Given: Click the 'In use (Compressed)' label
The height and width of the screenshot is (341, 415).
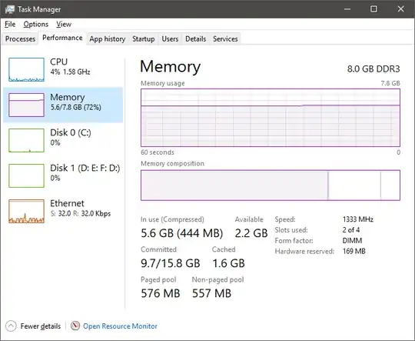Looking at the screenshot, I should pos(172,219).
